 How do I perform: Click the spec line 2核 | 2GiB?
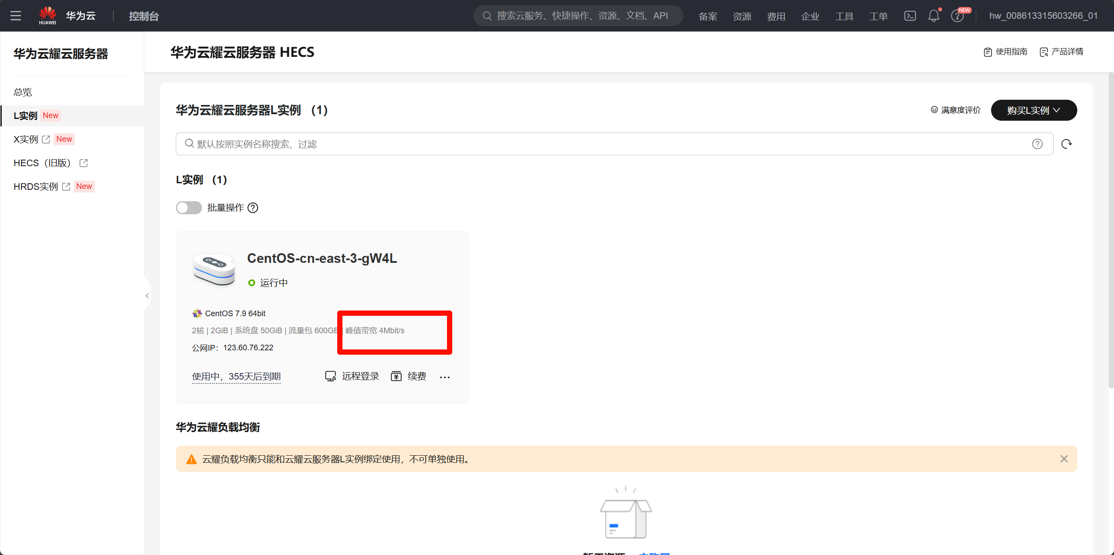[x=210, y=331]
